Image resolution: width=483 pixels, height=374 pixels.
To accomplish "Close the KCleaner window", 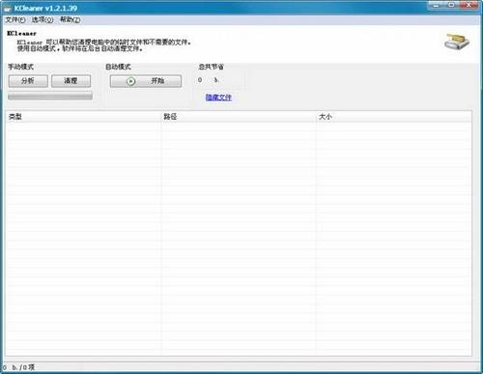I will pos(469,5).
